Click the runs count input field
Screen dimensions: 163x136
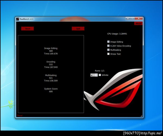[93, 75]
